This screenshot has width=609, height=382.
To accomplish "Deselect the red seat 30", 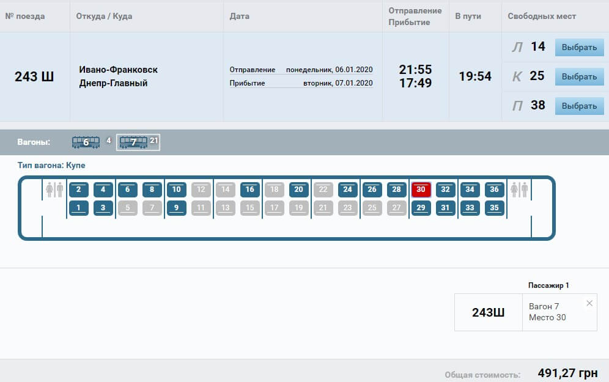I will [421, 189].
